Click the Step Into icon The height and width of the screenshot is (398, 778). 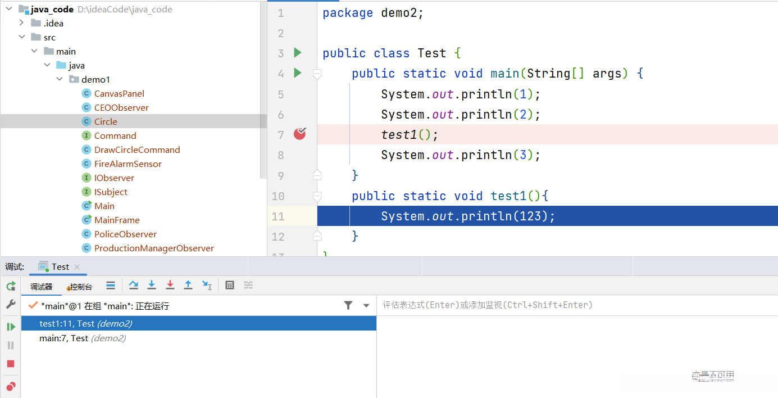pyautogui.click(x=152, y=285)
